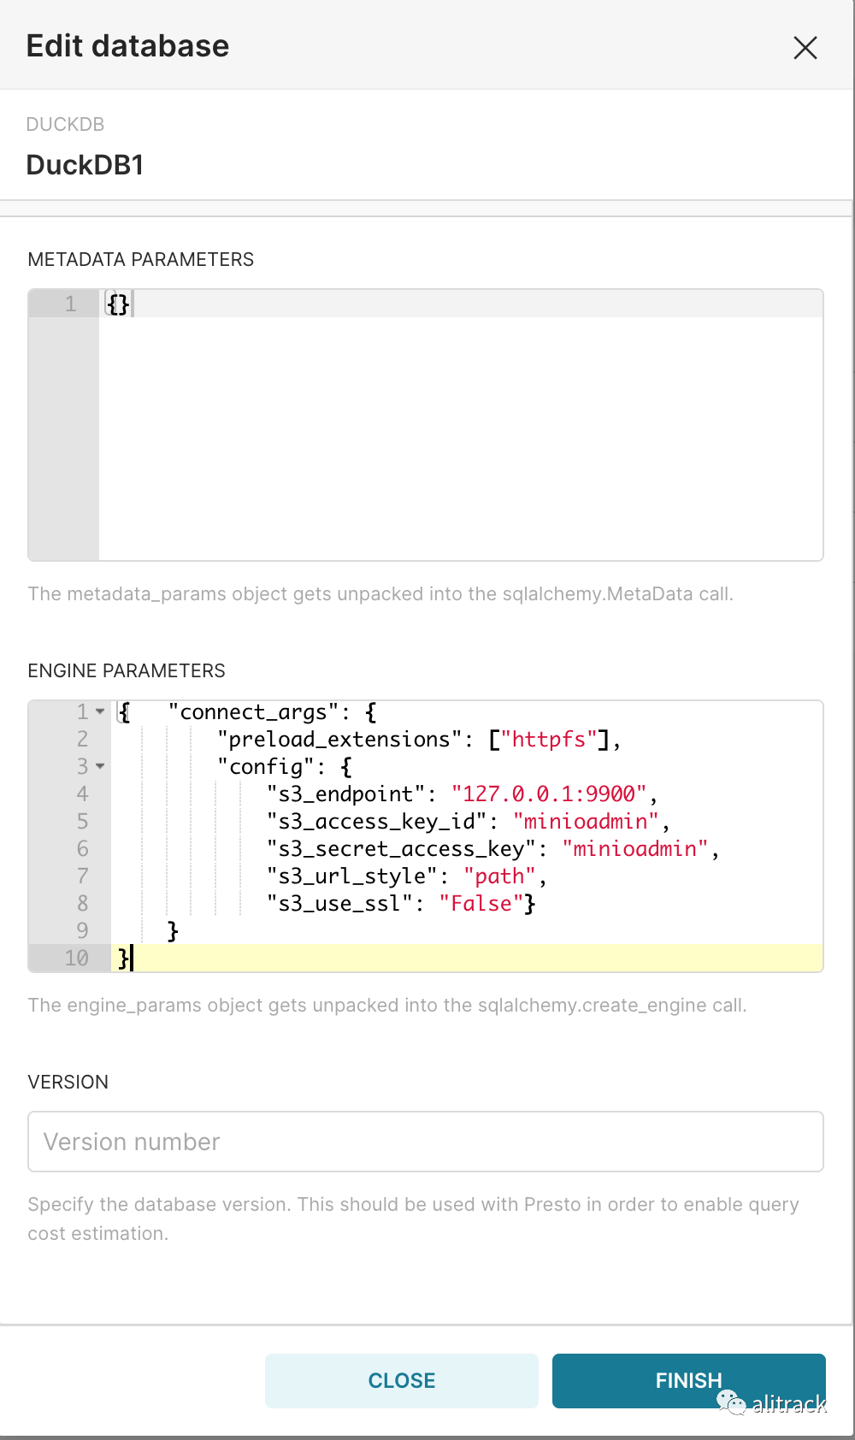Place cursor on "s3_use_ssl" key
Image resolution: width=855 pixels, height=1440 pixels.
339,903
